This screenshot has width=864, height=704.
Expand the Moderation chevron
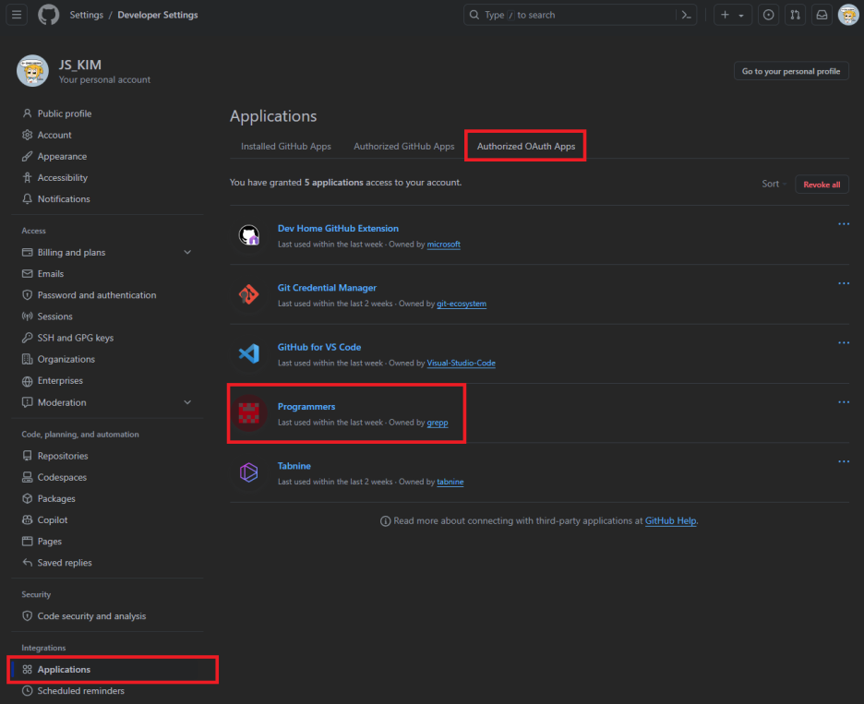click(187, 402)
